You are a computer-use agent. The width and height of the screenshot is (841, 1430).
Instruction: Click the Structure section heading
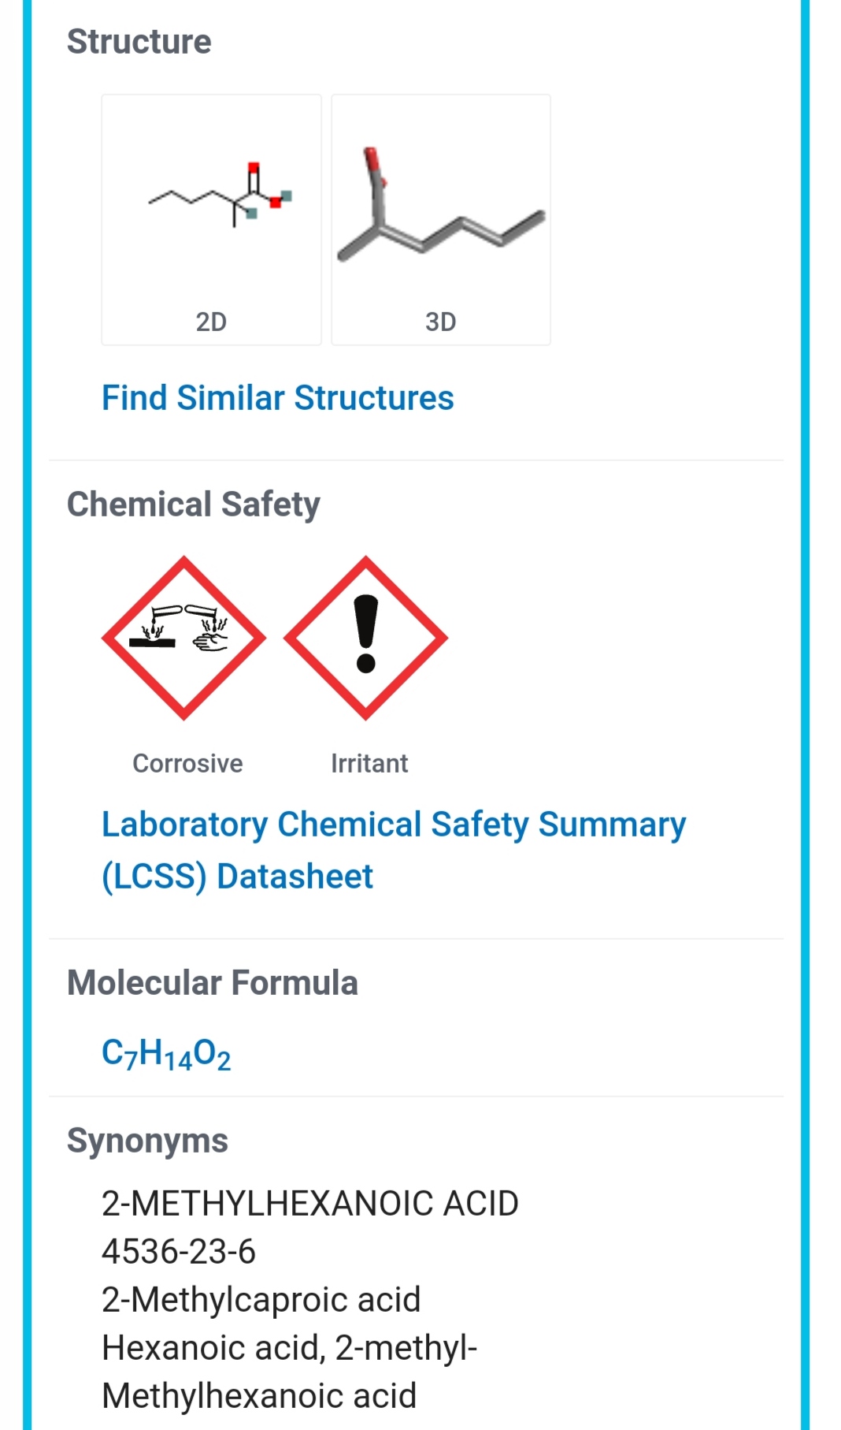(x=139, y=42)
